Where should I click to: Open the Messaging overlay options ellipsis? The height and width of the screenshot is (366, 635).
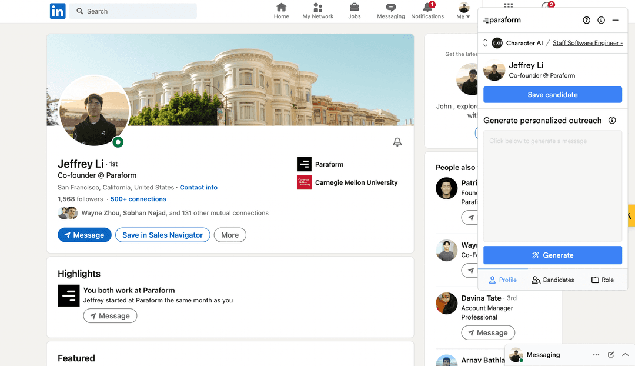pos(596,355)
